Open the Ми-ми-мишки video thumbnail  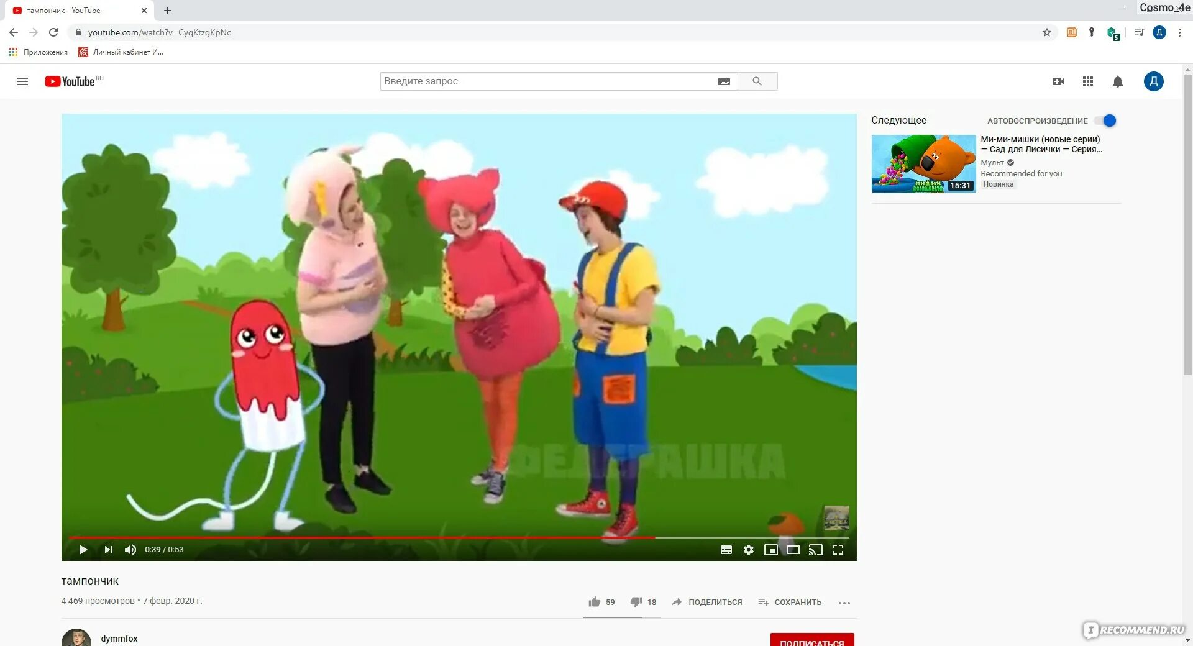pyautogui.click(x=923, y=164)
